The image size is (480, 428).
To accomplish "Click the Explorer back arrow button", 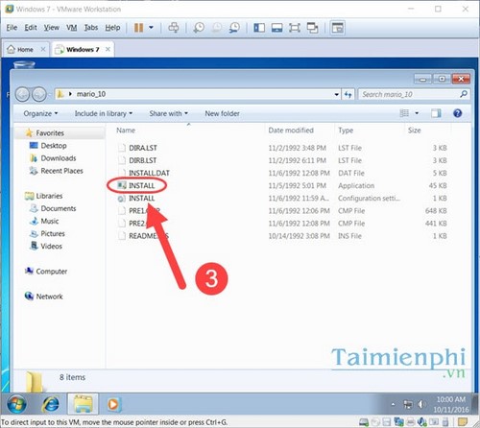I will tap(22, 94).
